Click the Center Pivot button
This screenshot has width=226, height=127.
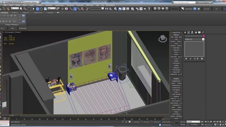pos(176,88)
